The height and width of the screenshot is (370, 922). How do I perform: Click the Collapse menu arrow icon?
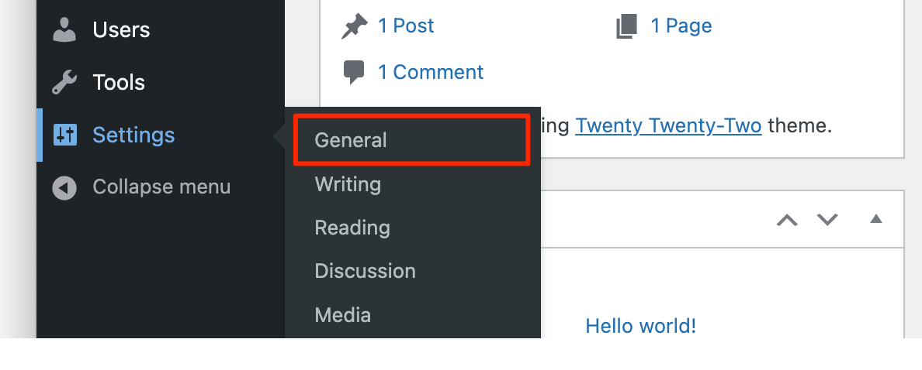tap(64, 187)
